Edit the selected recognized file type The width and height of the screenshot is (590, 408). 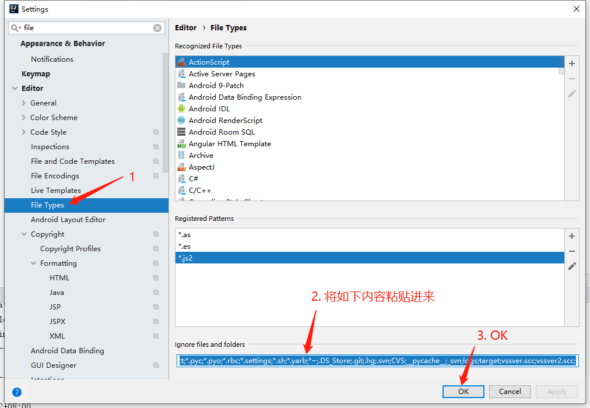tap(572, 94)
